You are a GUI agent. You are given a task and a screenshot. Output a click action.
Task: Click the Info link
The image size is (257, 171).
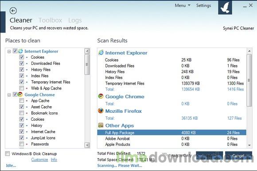54,160
